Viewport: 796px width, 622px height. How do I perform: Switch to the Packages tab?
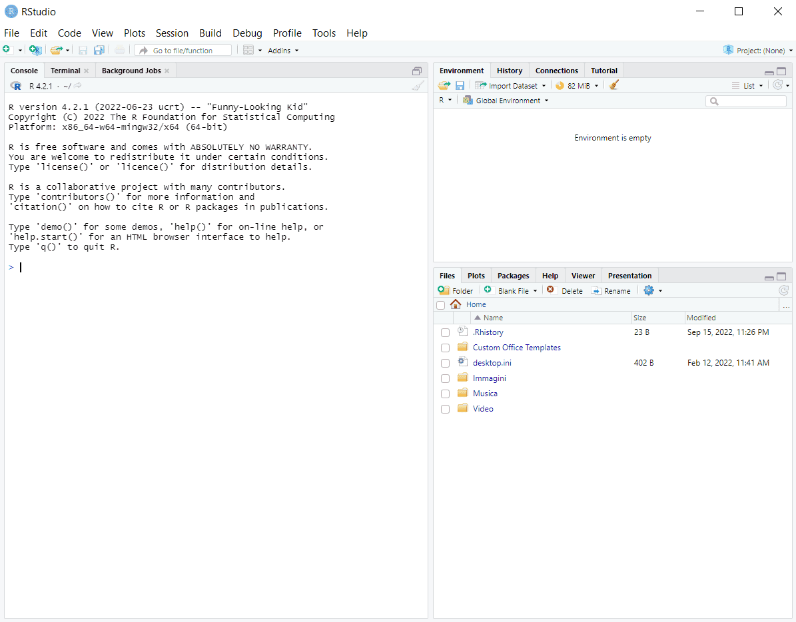pos(513,276)
